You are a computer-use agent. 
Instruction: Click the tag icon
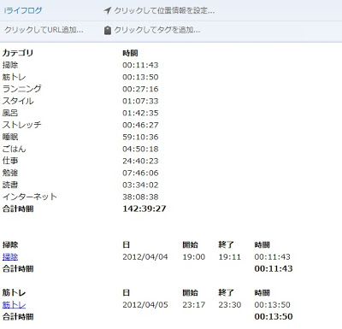click(x=107, y=30)
